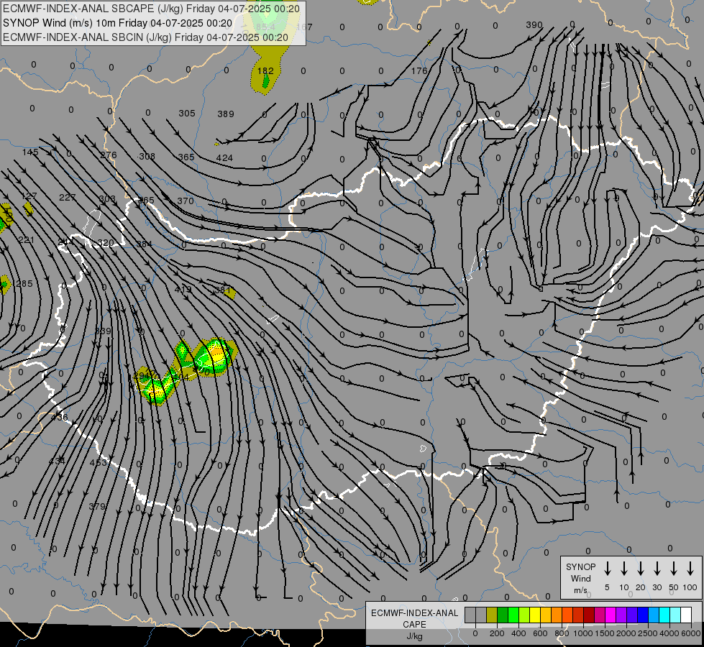The height and width of the screenshot is (647, 704).
Task: Select the pure yellow swatch in CAPE legend
Action: (x=535, y=615)
